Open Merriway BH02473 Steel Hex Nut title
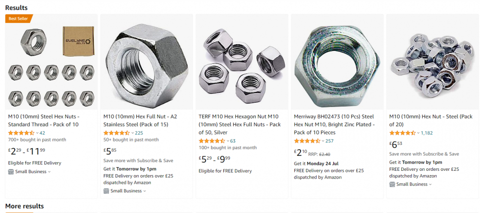The image size is (480, 213). [334, 125]
